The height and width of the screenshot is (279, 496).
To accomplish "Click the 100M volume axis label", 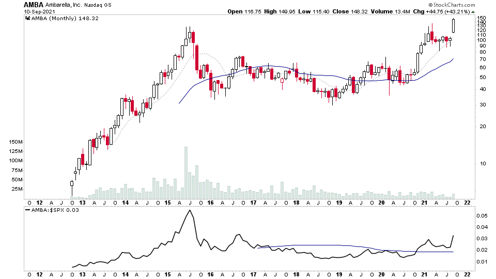I will click(16, 160).
